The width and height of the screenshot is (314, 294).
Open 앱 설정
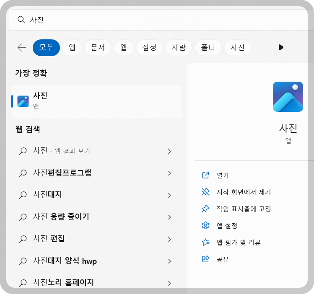[x=227, y=226]
